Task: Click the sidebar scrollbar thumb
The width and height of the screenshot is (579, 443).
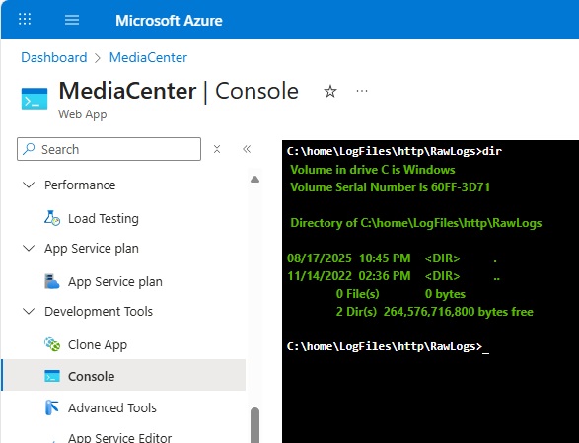Action: tap(254, 425)
